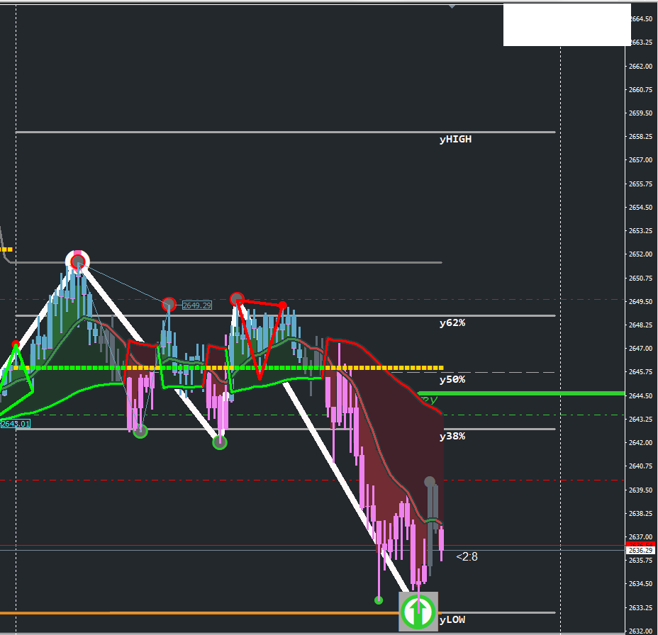Click the orange horizontal line at yLOW
This screenshot has height=635, width=658.
tap(199, 613)
